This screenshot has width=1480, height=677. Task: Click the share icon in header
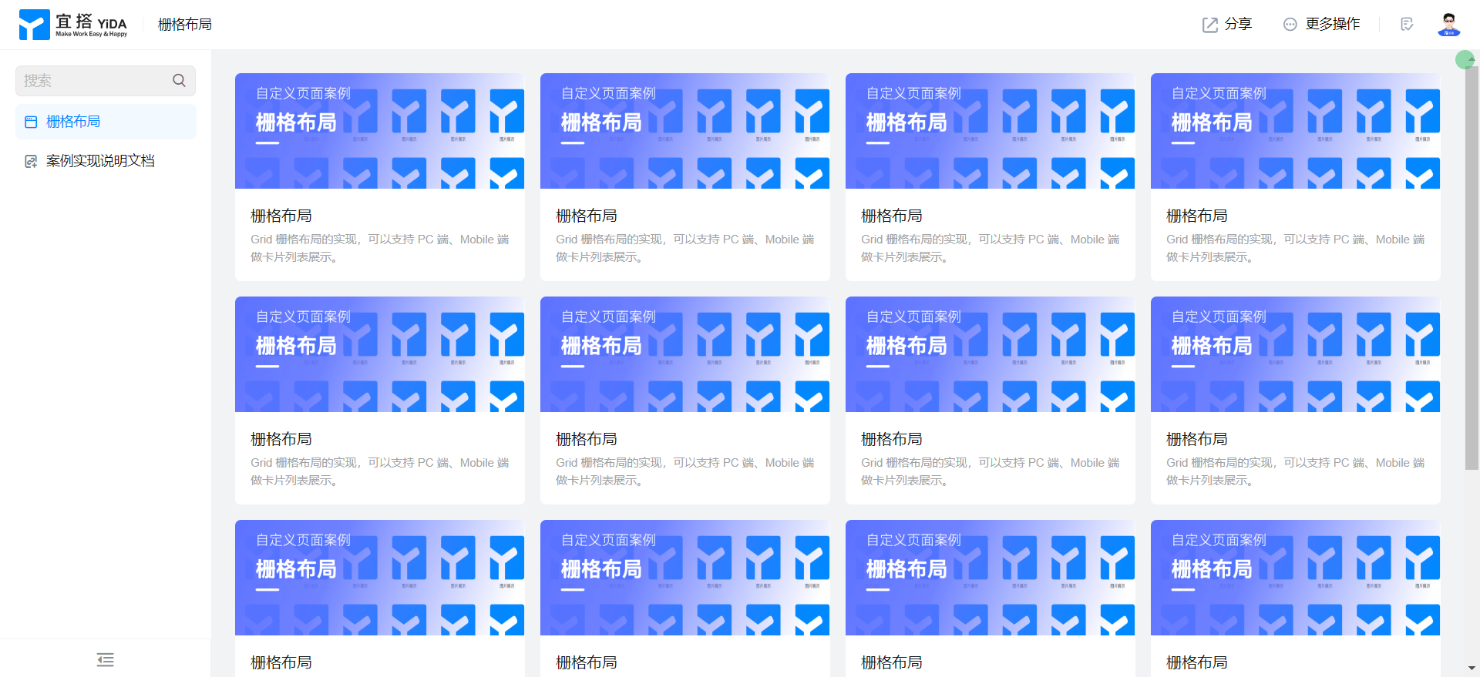pyautogui.click(x=1210, y=25)
